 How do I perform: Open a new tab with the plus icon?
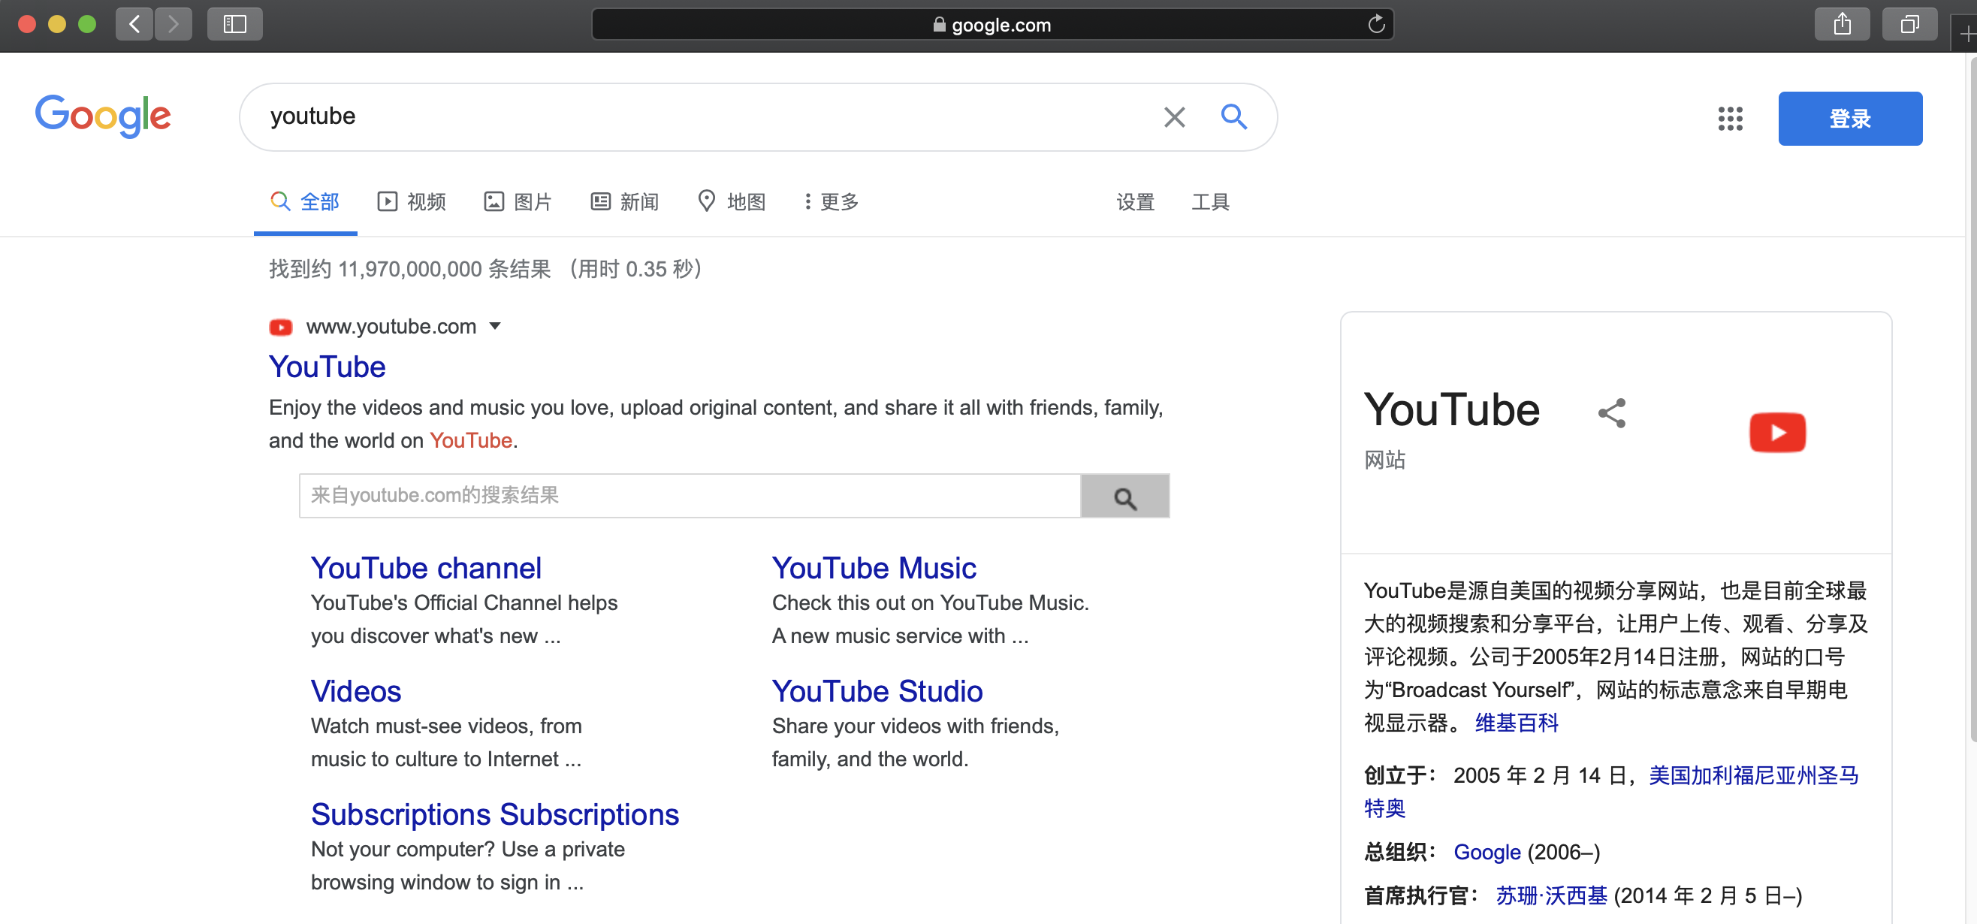point(1966,35)
